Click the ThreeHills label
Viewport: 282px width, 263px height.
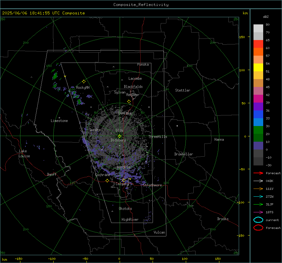coord(158,137)
